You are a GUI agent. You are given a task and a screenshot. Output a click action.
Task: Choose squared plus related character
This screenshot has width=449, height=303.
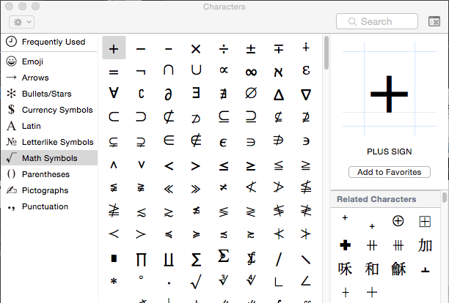coord(425,221)
